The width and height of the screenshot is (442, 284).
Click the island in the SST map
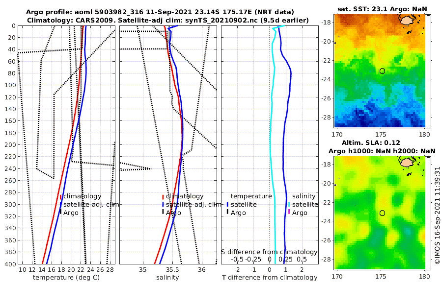407,21
